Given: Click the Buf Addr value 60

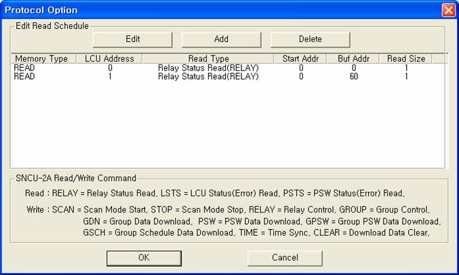Looking at the screenshot, I should [x=353, y=77].
